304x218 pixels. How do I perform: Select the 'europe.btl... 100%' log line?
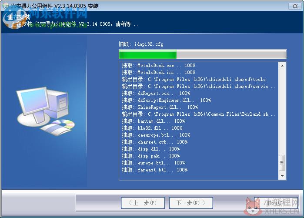pyautogui.click(x=154, y=163)
